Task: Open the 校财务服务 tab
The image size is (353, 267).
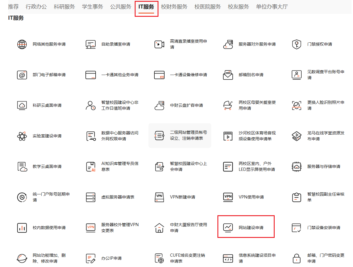Action: point(174,7)
